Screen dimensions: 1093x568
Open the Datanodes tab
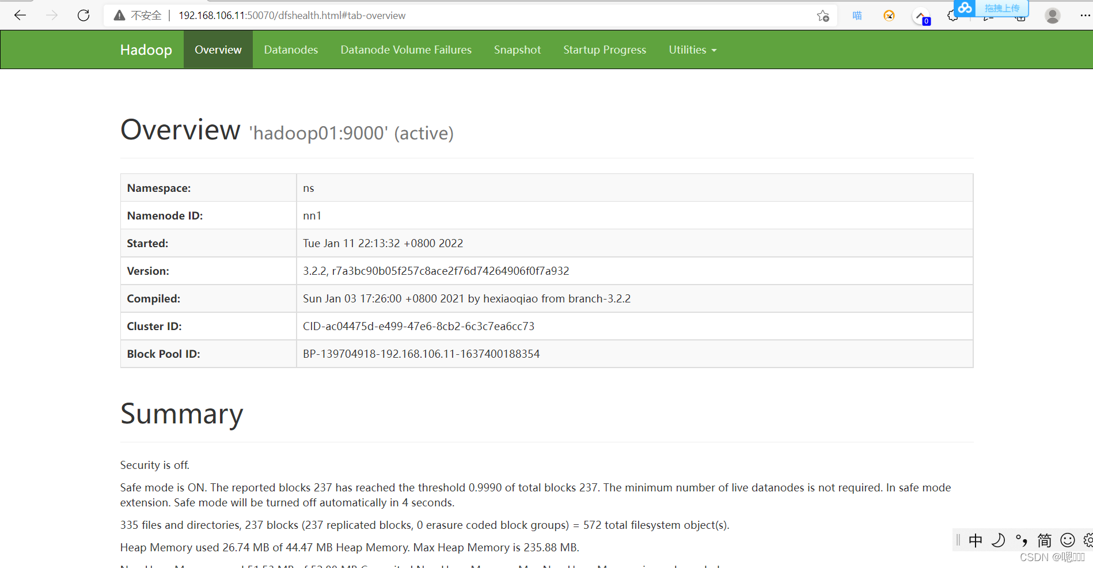291,50
